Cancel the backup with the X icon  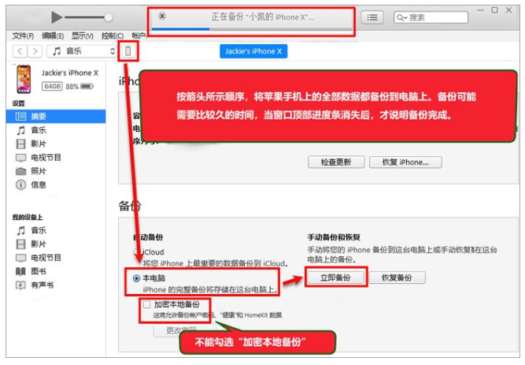coord(162,16)
